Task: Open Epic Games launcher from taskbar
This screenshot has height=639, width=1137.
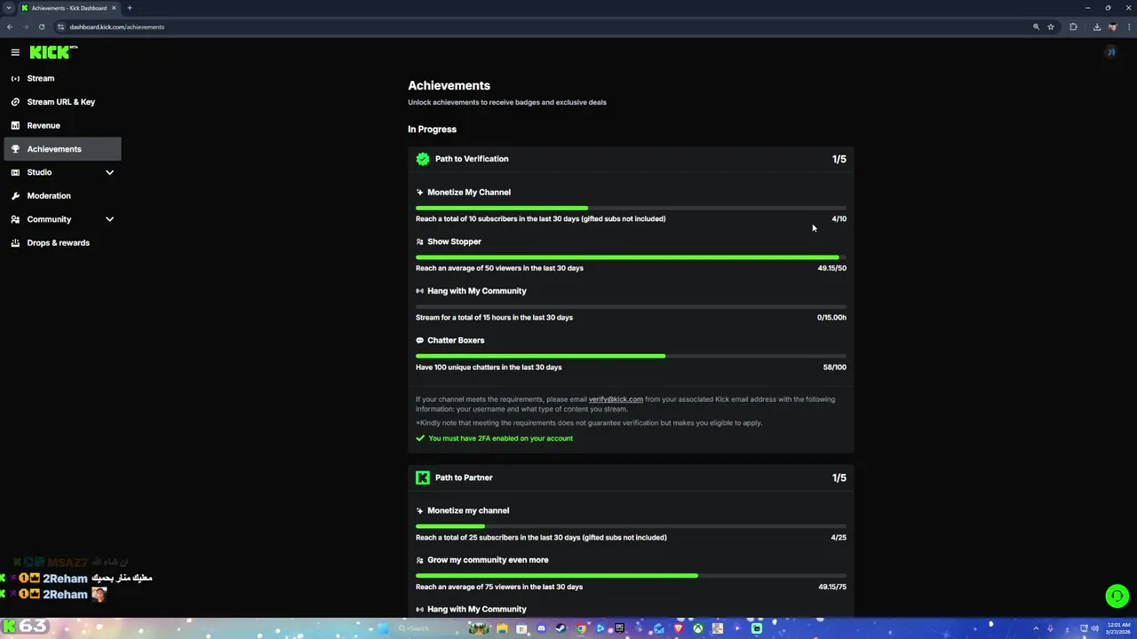Action: point(619,628)
